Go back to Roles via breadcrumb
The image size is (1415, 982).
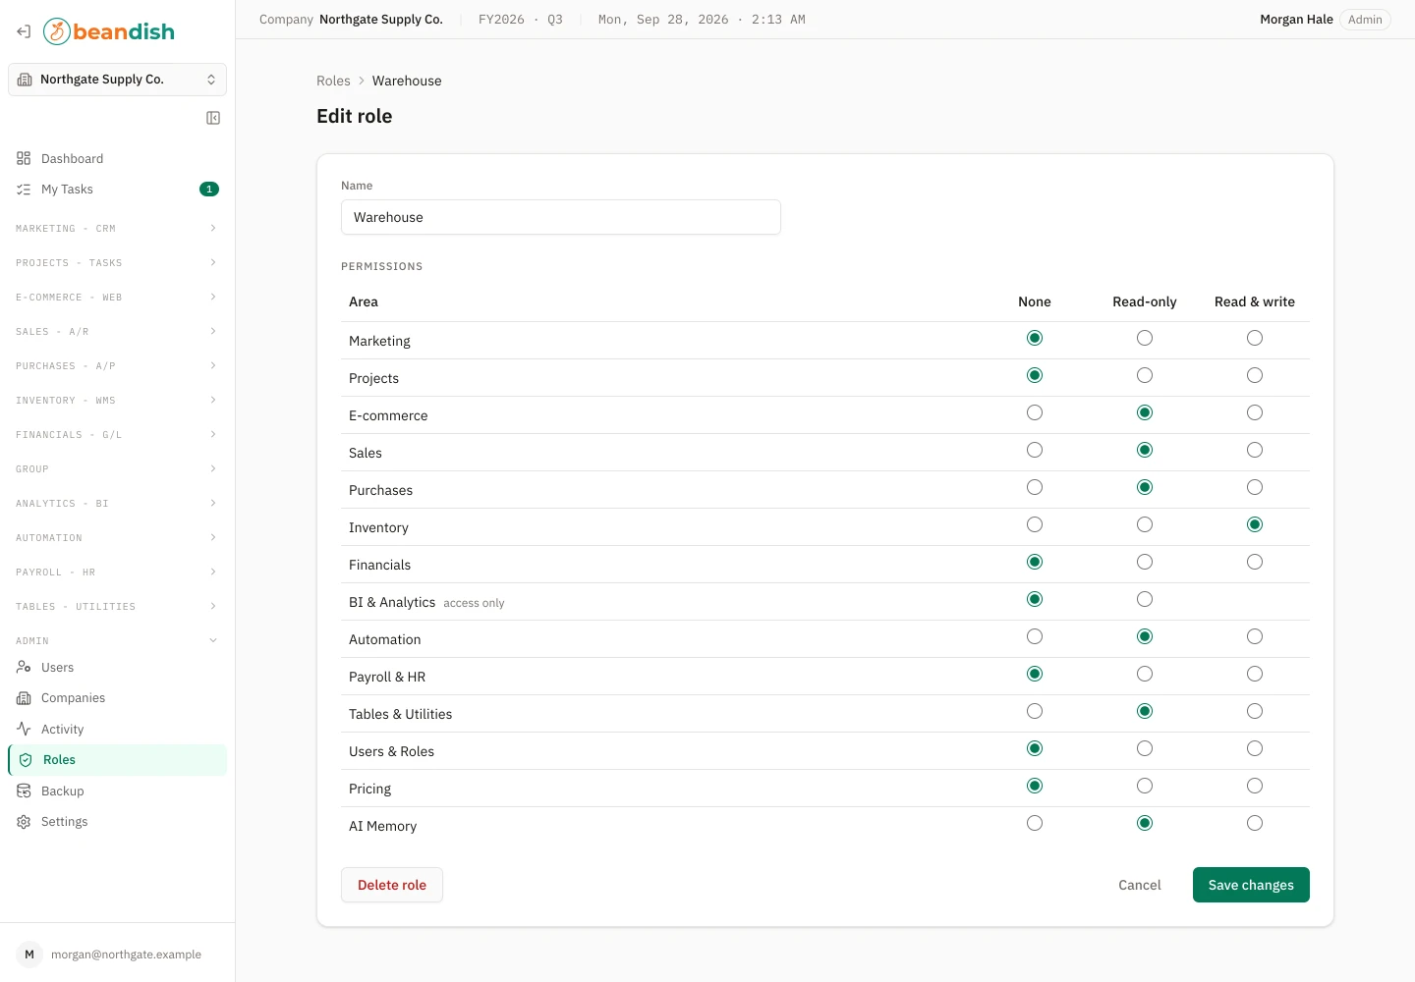pos(333,81)
